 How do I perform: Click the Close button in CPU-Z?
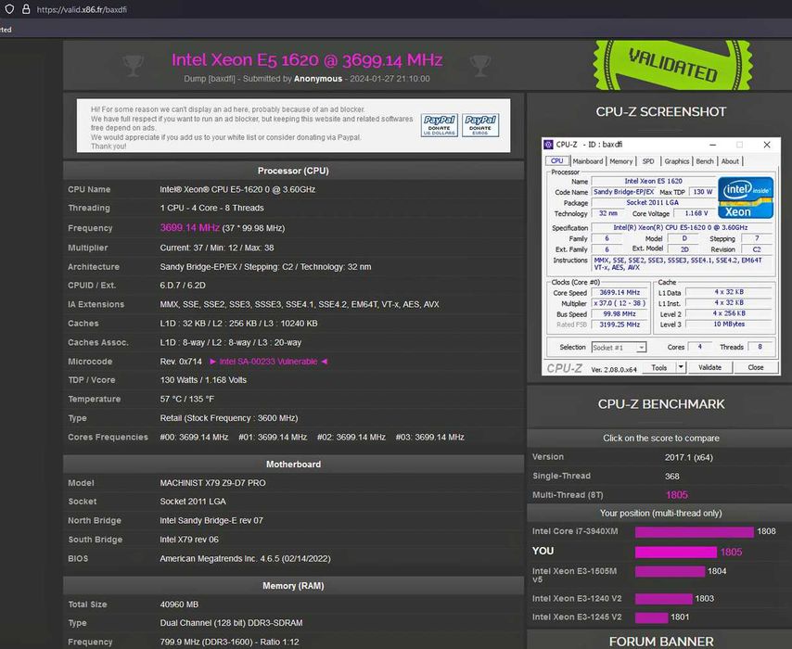tap(756, 368)
